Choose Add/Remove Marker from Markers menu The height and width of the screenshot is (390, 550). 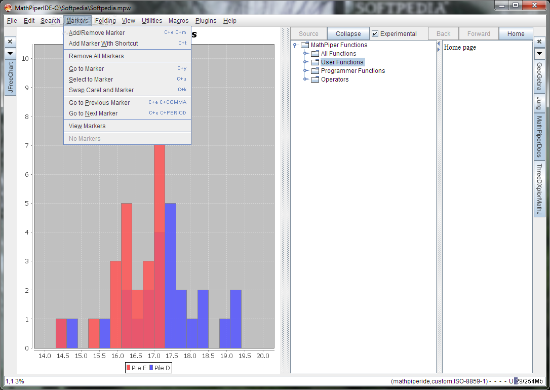tap(127, 32)
